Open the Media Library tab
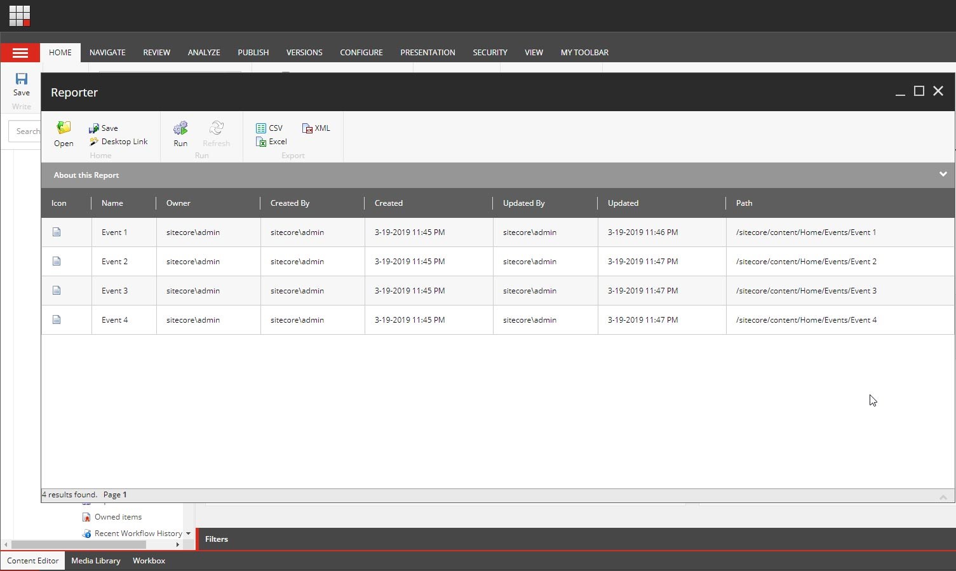 [x=95, y=561]
